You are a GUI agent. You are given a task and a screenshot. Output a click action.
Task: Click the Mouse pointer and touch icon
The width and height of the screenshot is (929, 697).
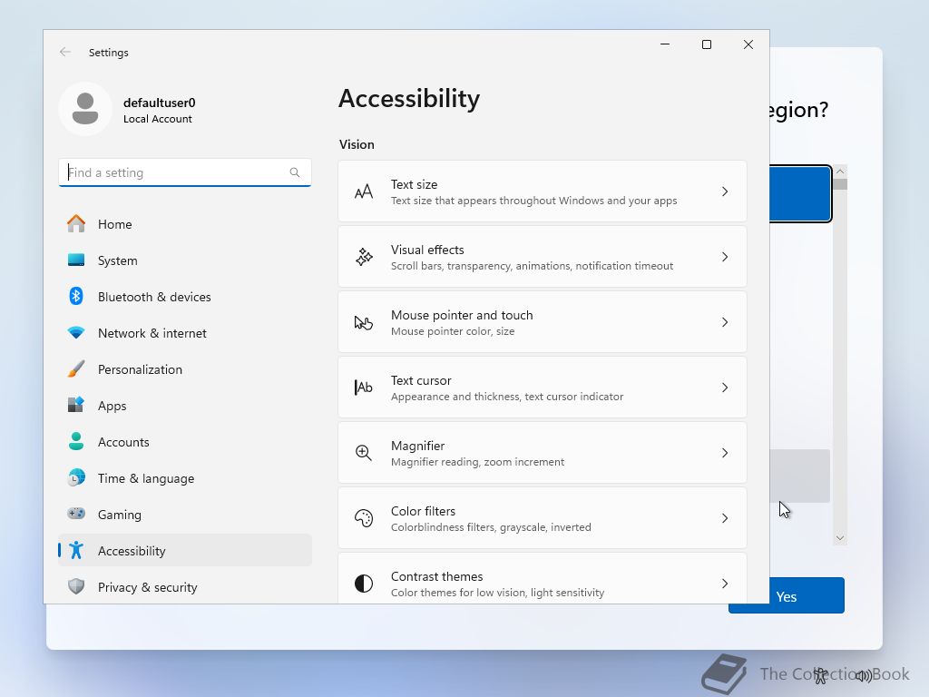coord(364,322)
